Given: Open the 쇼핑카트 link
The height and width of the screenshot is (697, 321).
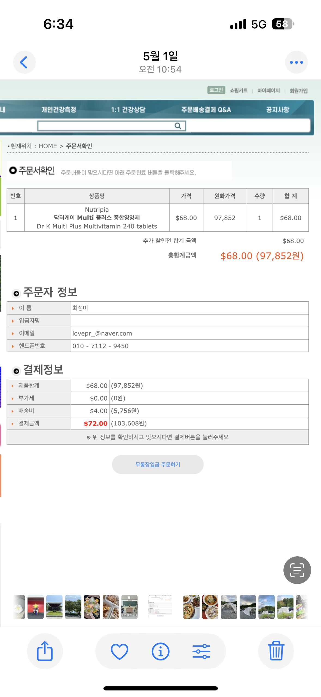Looking at the screenshot, I should (x=239, y=91).
